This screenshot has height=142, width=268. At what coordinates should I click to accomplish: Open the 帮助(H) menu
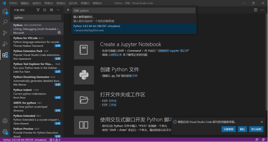pyautogui.click(x=97, y=3)
